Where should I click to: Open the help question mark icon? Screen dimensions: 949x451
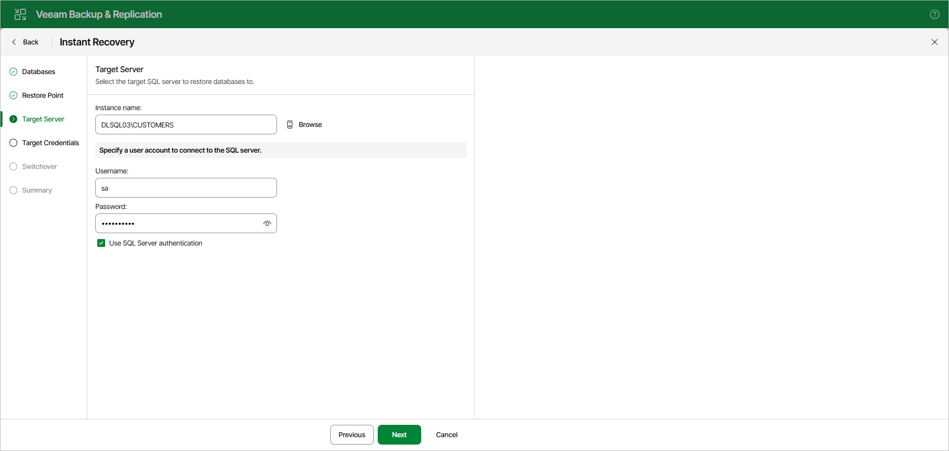[x=934, y=14]
